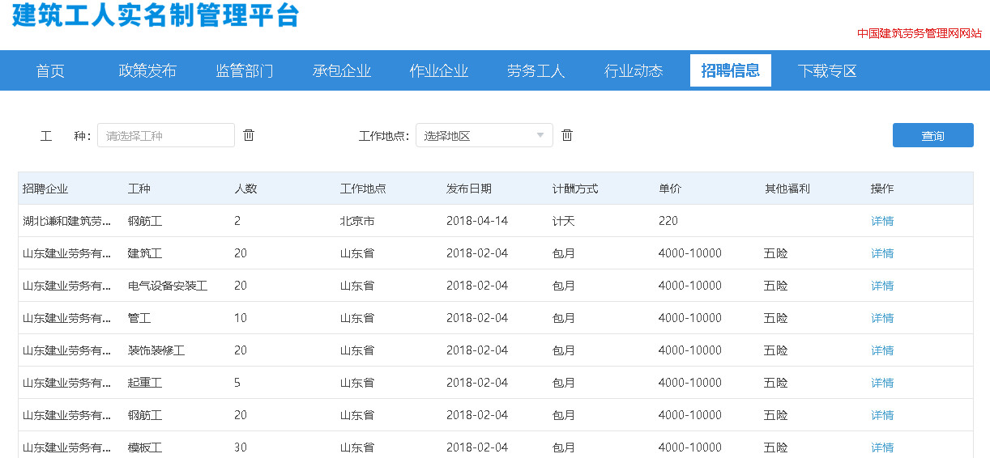Open 详情 for the 管工 row

tap(882, 318)
